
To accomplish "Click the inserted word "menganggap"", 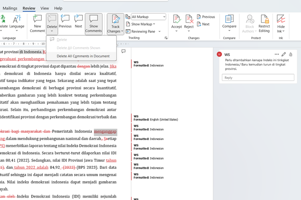I will click(x=105, y=131).
